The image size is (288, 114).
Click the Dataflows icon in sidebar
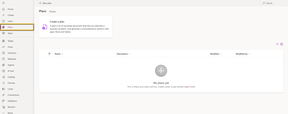tap(3, 101)
